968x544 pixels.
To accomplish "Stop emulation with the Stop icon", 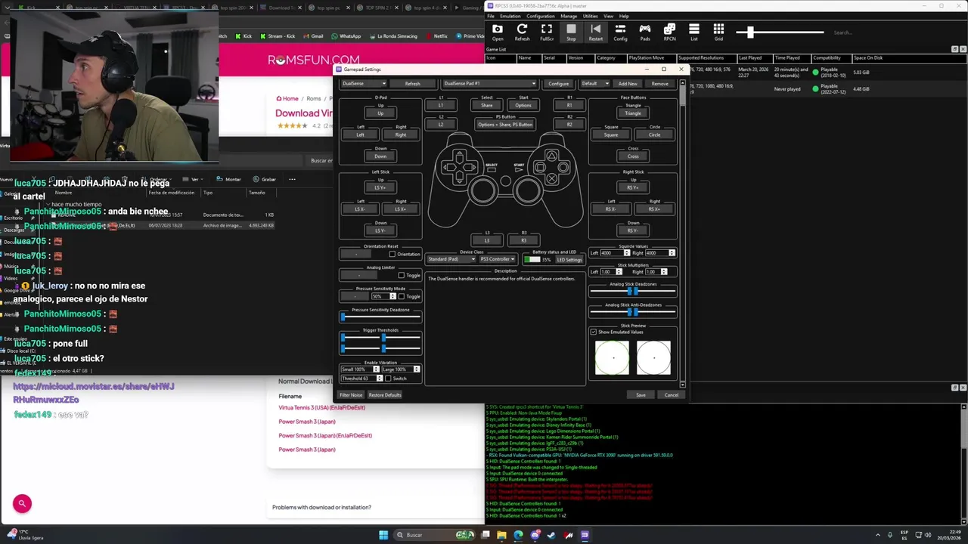I will tap(571, 32).
